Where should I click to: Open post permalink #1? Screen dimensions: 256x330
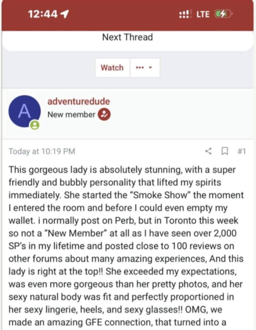(x=241, y=151)
